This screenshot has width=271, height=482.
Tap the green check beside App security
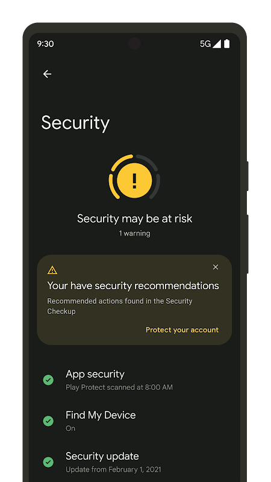pos(48,380)
